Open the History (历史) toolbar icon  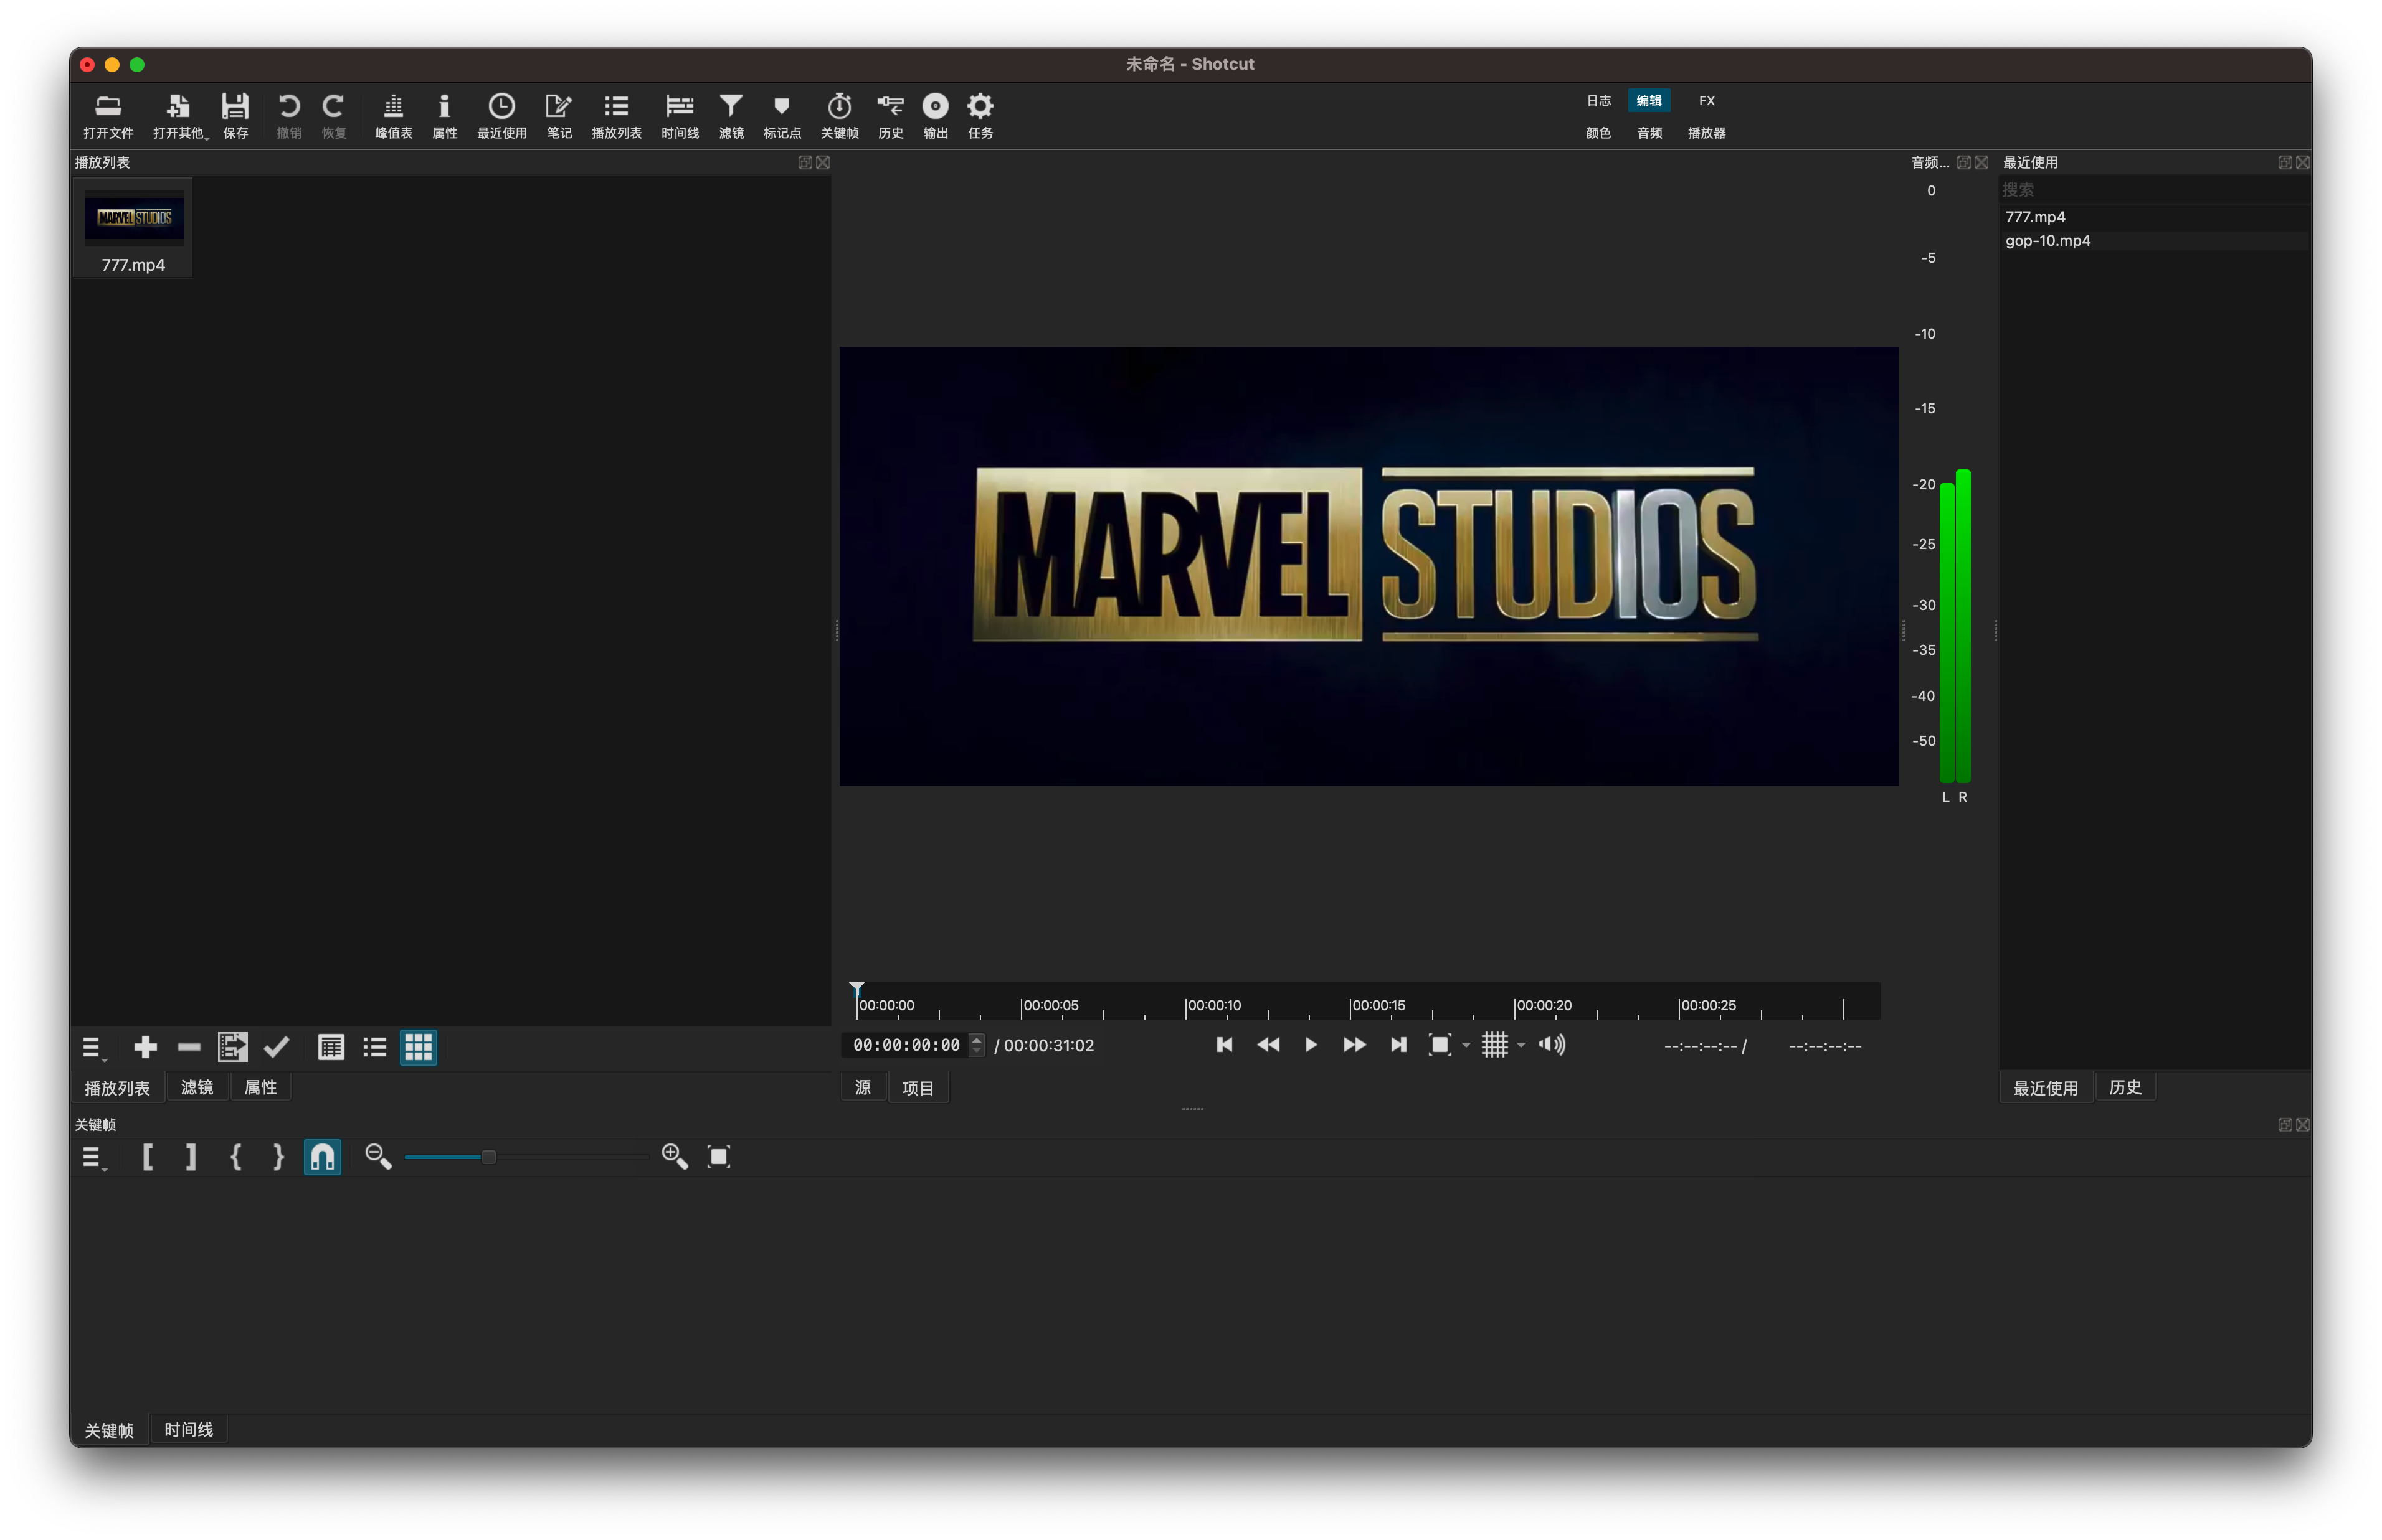click(890, 115)
